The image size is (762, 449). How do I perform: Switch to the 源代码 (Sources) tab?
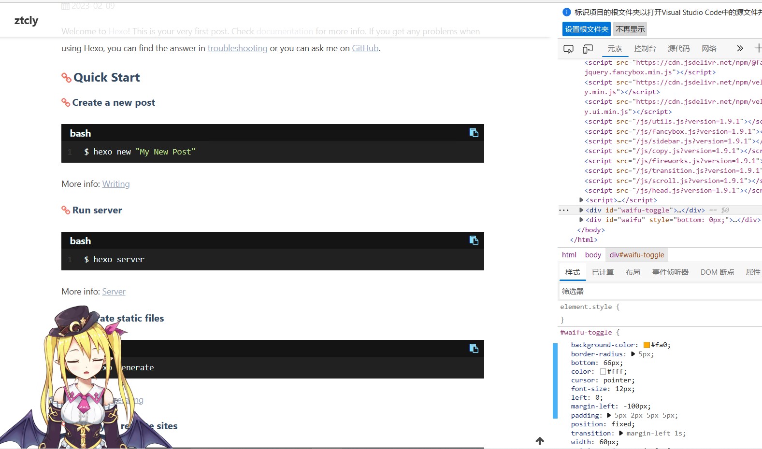679,49
